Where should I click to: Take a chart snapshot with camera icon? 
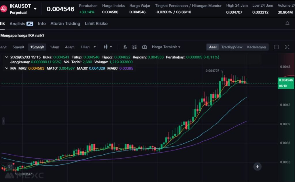tap(145, 47)
